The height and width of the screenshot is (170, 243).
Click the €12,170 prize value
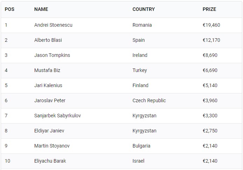(x=211, y=40)
